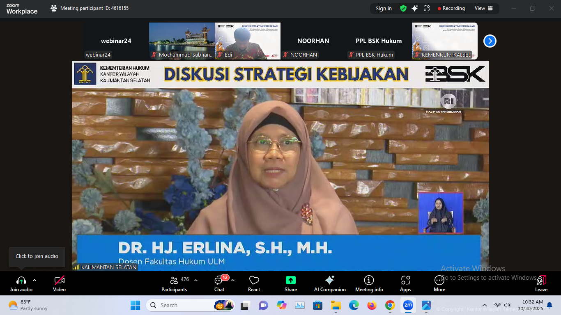The width and height of the screenshot is (561, 315).
Task: Select Edi's video thumbnail at the top
Action: click(247, 41)
